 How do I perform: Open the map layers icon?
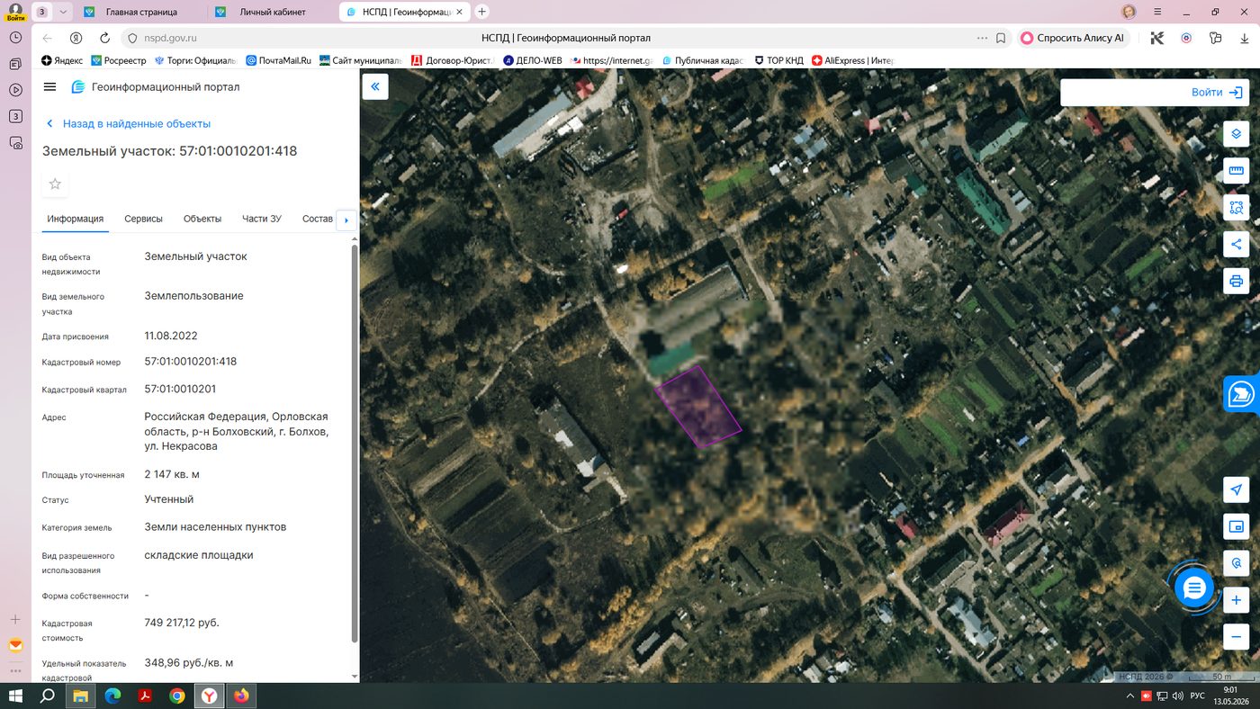[1237, 134]
